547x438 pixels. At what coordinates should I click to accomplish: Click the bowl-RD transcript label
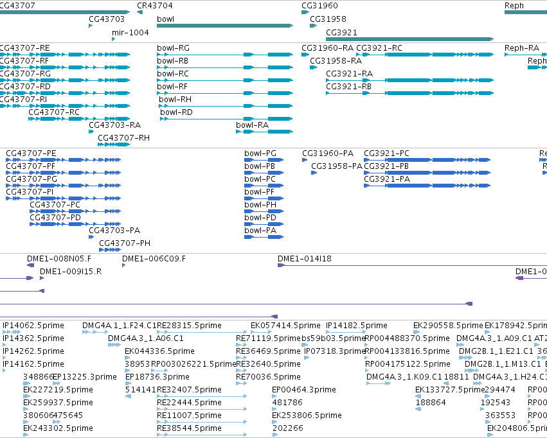(177, 112)
